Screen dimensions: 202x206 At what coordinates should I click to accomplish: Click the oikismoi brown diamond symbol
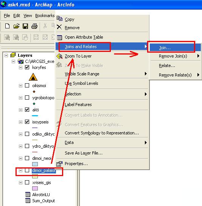coord(34,92)
